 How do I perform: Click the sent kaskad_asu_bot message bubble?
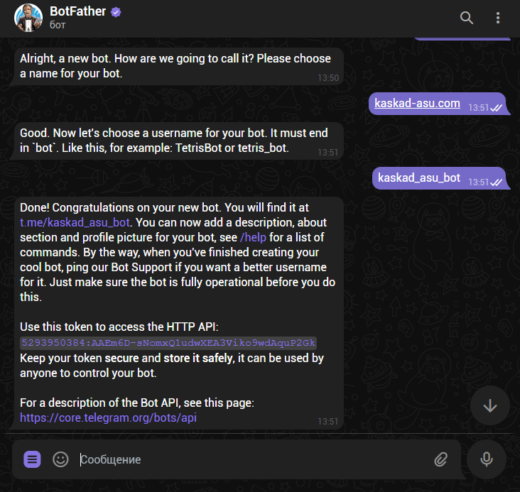[419, 178]
